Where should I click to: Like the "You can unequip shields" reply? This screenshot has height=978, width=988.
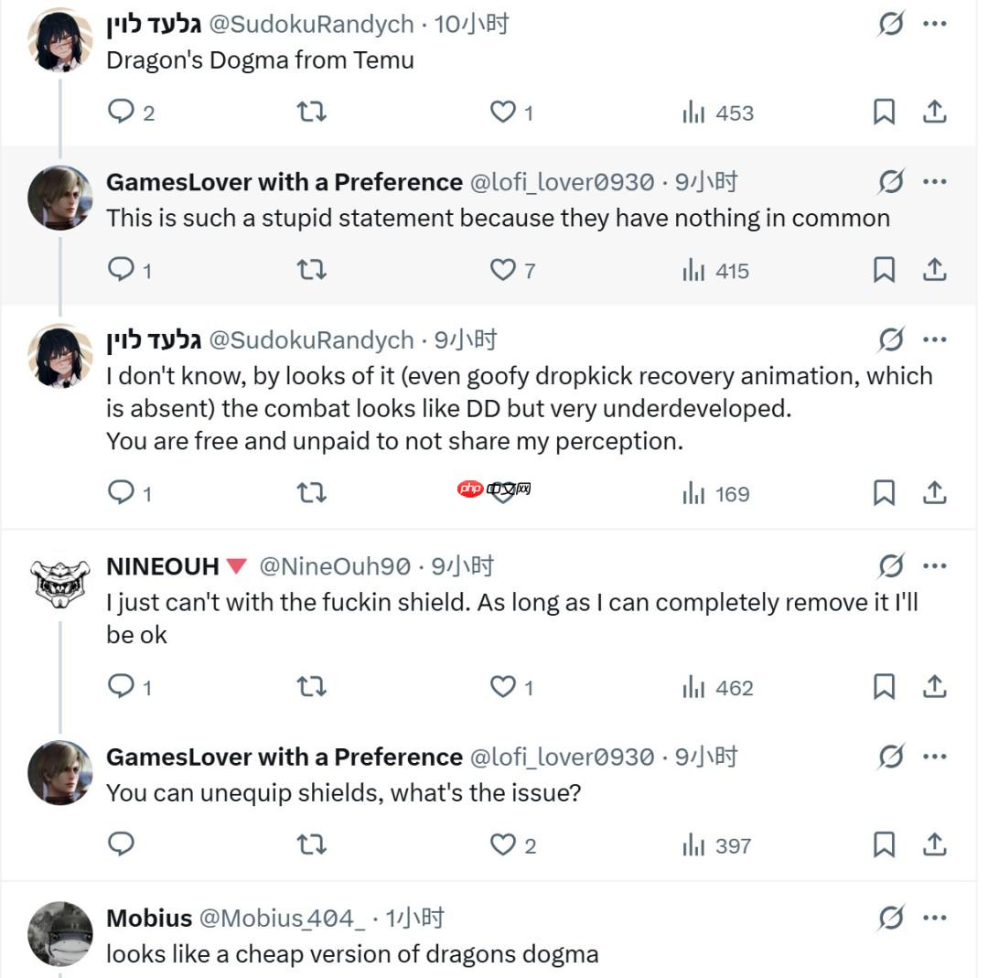click(x=503, y=844)
